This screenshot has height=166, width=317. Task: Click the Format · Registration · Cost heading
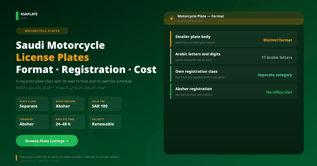[x=86, y=70]
